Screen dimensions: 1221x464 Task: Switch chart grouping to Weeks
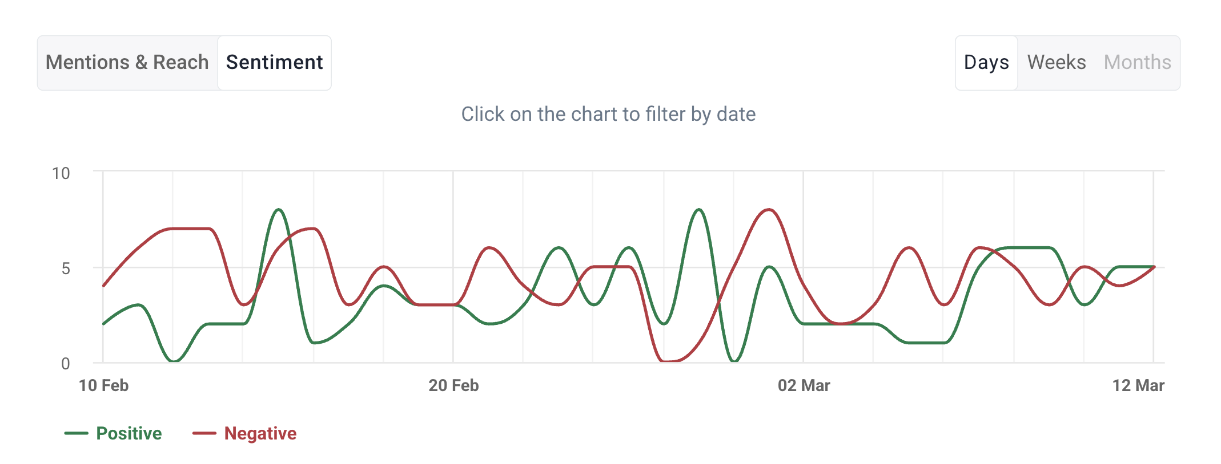point(1056,63)
